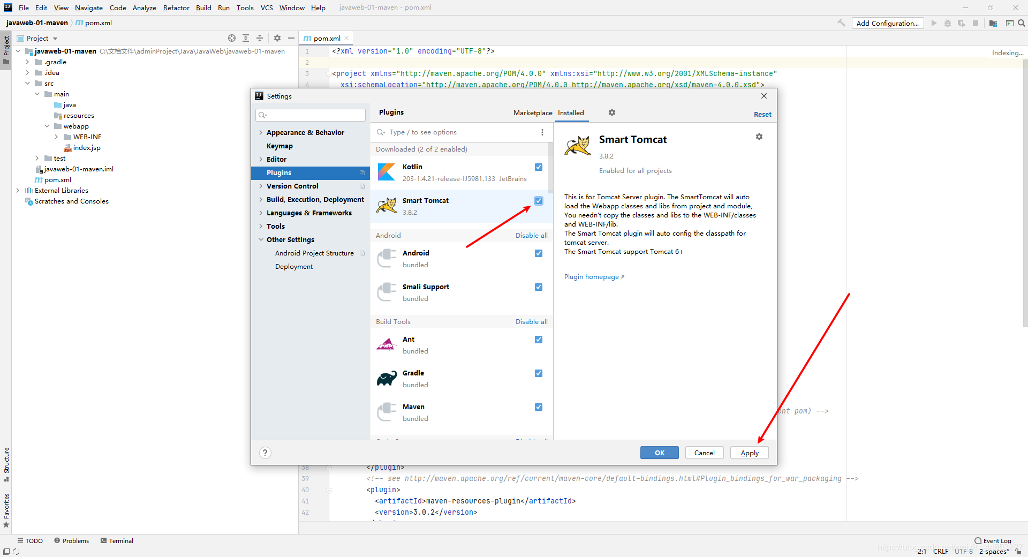Toggle the Smali Support checkbox
This screenshot has height=557, width=1028.
(x=539, y=287)
